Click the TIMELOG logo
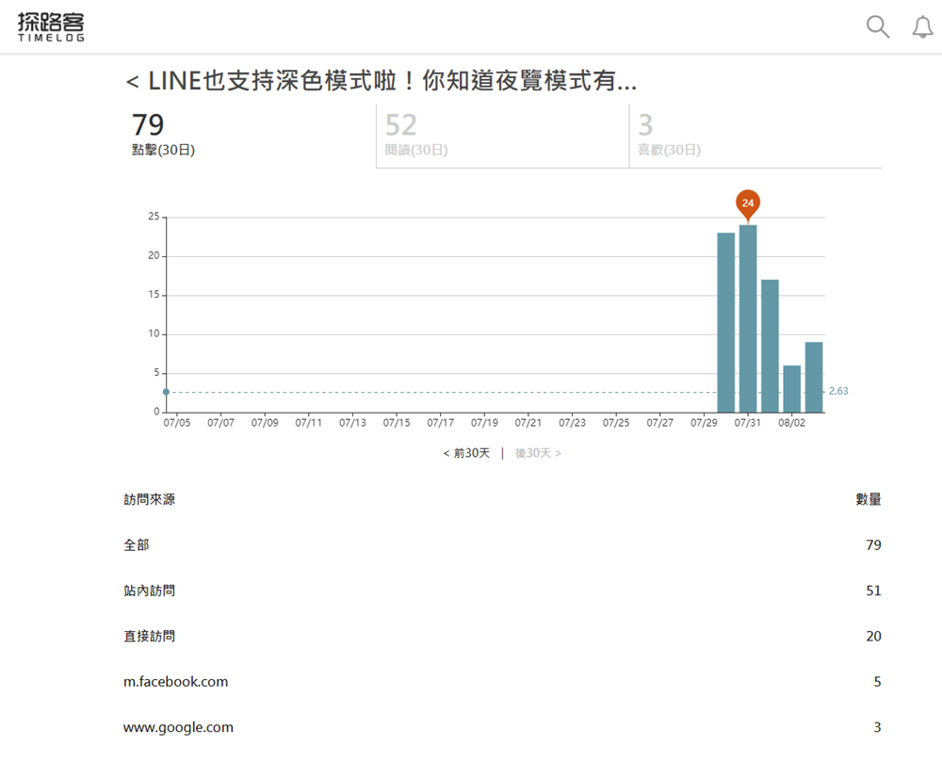Screen dimensions: 942x762 [51, 27]
